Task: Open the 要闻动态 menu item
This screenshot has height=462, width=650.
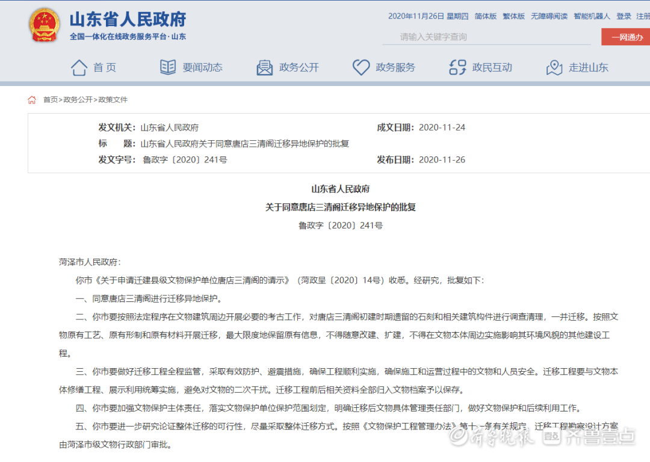Action: [202, 67]
